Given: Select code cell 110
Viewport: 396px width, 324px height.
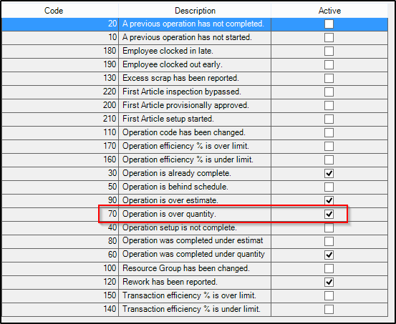Looking at the screenshot, I should click(x=60, y=133).
